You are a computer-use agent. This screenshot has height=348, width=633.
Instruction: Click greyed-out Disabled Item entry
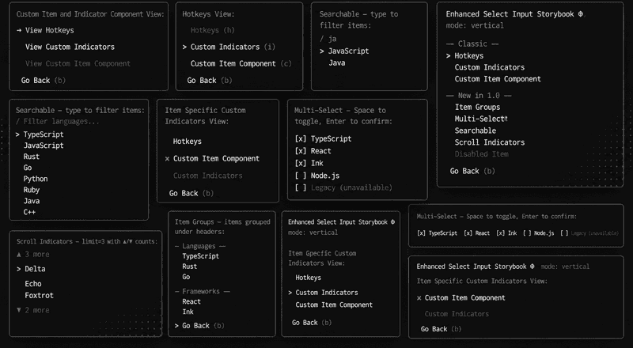click(x=482, y=153)
